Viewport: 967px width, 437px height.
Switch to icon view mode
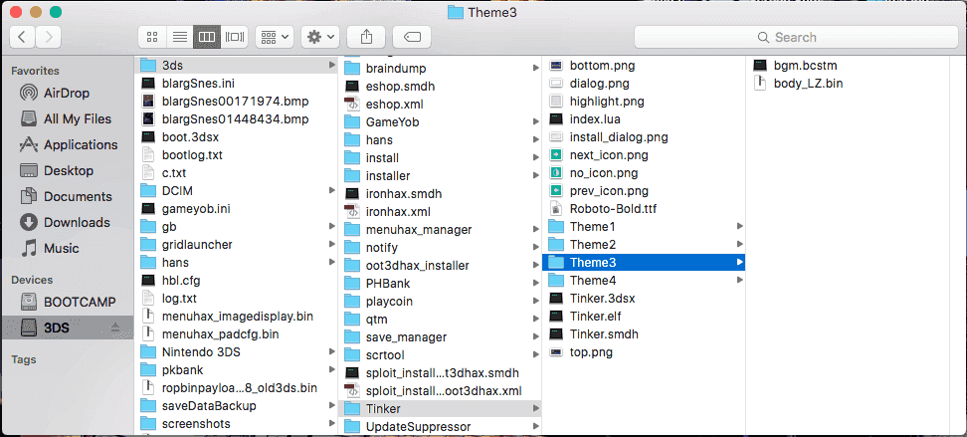[151, 37]
